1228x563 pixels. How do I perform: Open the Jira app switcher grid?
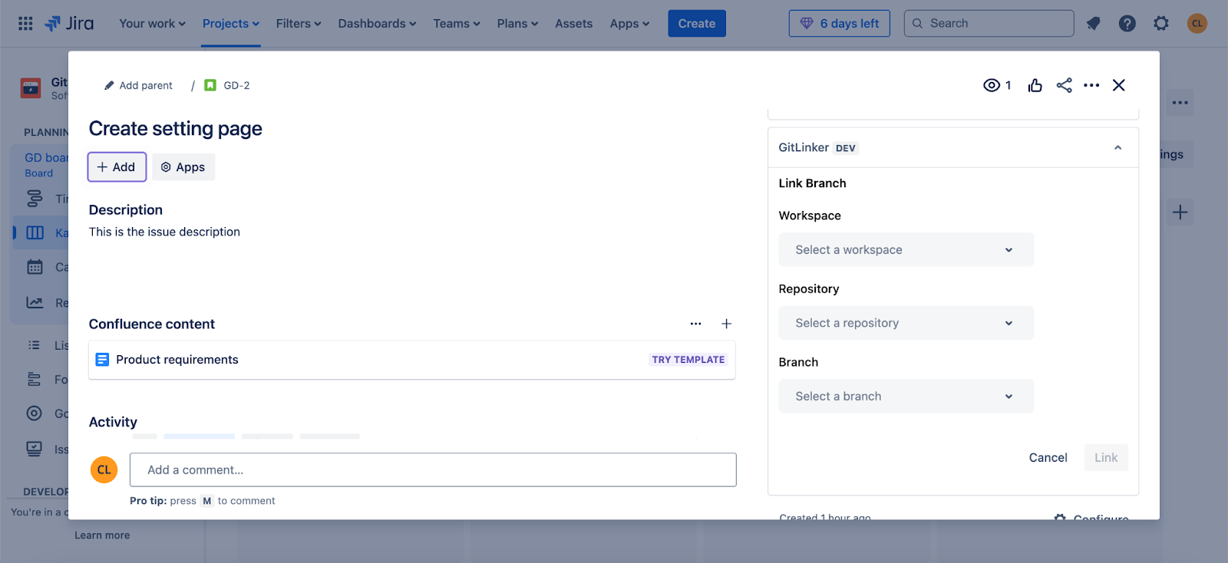tap(25, 24)
